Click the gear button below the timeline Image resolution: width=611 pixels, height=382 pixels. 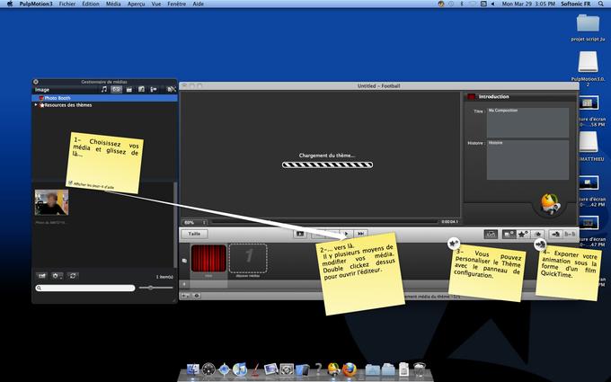pos(197,296)
